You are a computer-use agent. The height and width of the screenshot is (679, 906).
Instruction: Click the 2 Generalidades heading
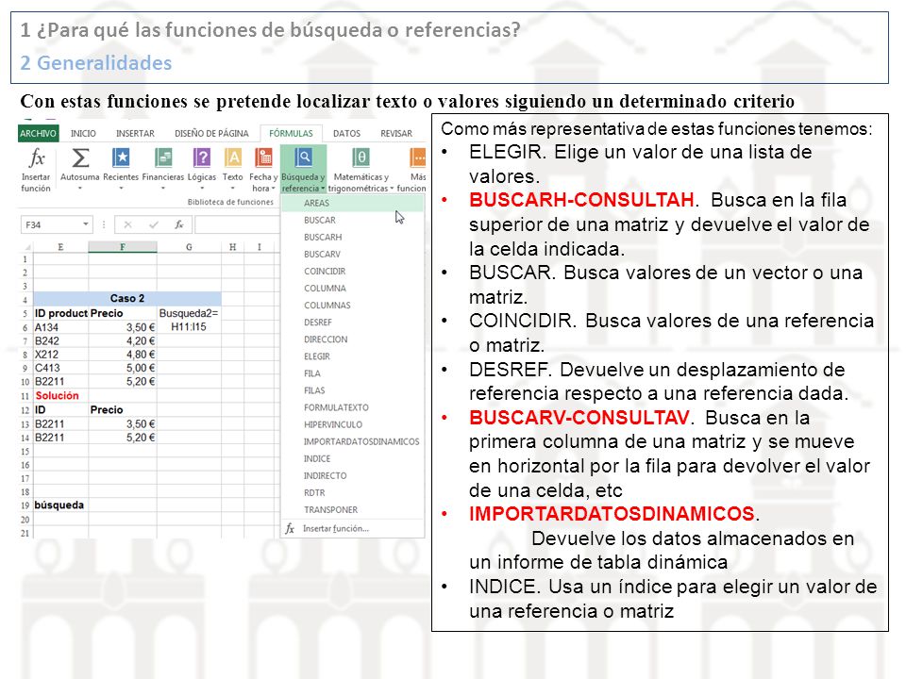(x=96, y=62)
